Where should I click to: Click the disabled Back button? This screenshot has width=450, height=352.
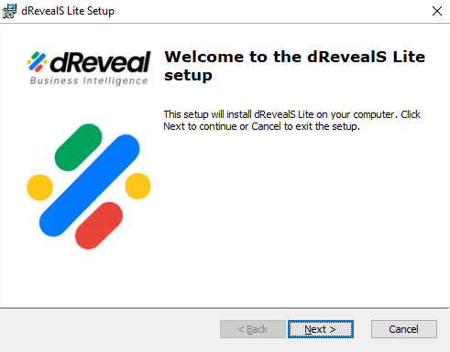tap(253, 329)
